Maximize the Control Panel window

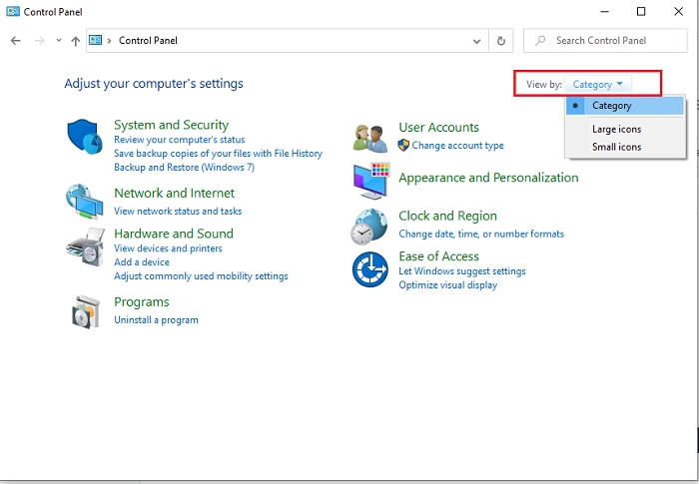click(641, 12)
